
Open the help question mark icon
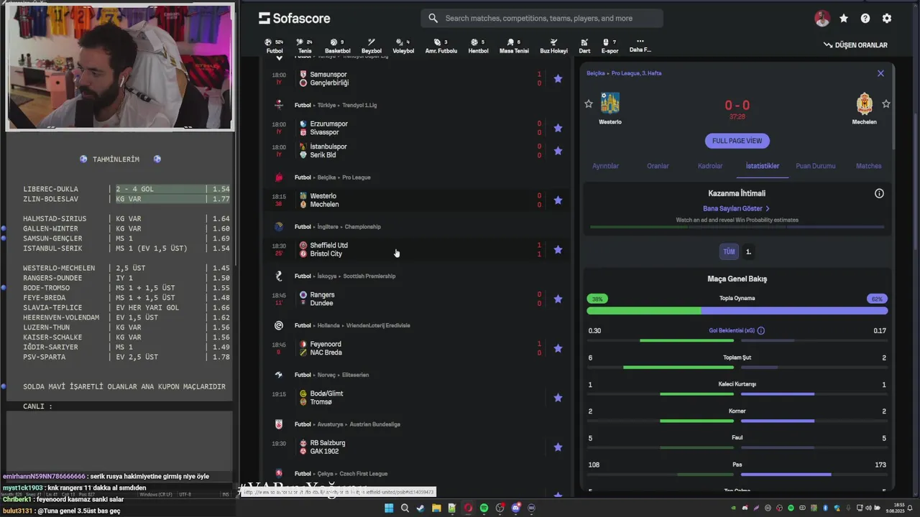pyautogui.click(x=865, y=19)
